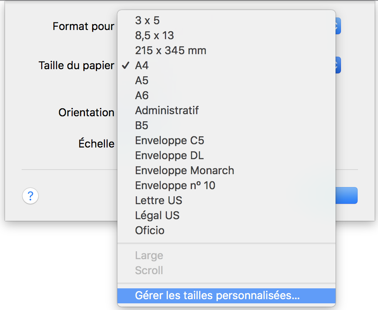This screenshot has height=310, width=378.
Task: Select the 3 x 5 paper size
Action: (147, 20)
